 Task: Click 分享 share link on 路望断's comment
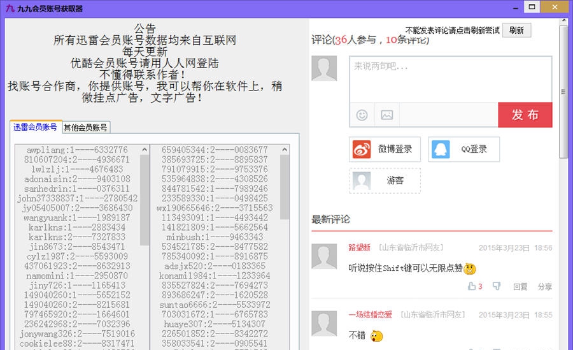tap(544, 287)
